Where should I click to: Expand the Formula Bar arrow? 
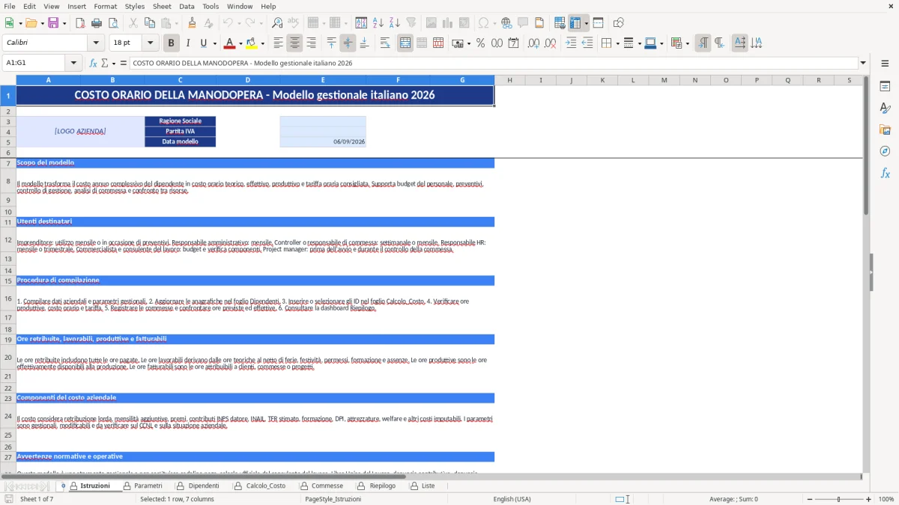pos(863,63)
